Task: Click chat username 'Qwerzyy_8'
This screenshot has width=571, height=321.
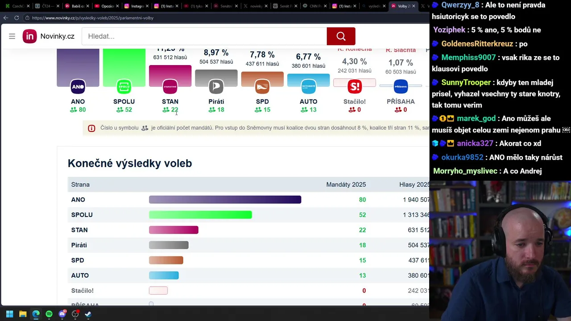Action: (x=460, y=5)
